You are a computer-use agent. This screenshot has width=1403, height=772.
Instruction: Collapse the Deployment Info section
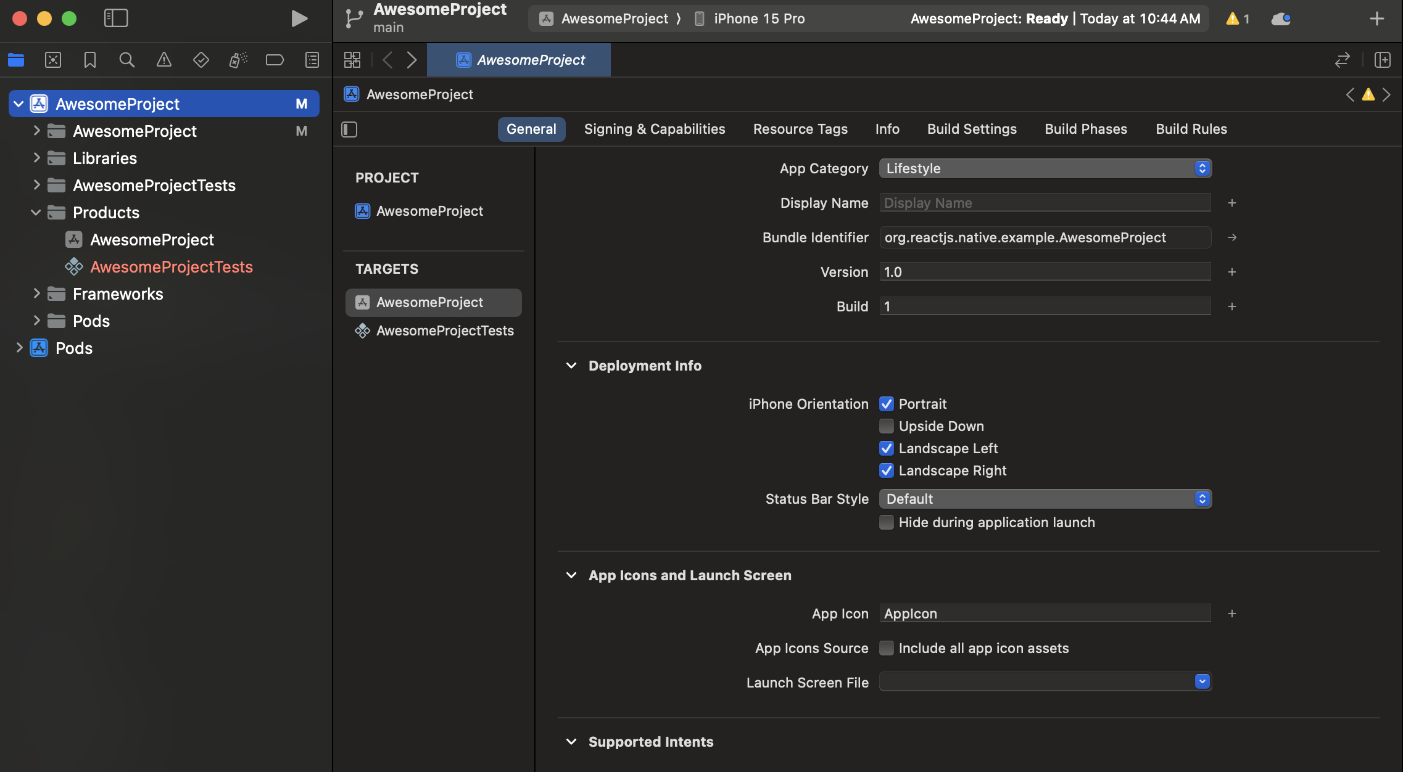[x=571, y=366]
